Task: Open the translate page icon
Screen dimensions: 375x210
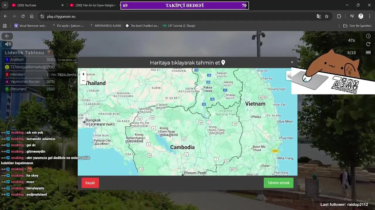Action: 319,16
